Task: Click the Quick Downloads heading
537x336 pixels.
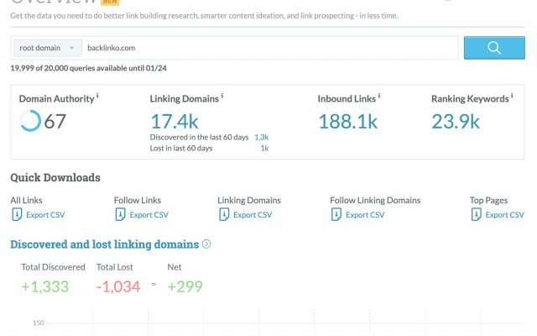Action: 55,177
